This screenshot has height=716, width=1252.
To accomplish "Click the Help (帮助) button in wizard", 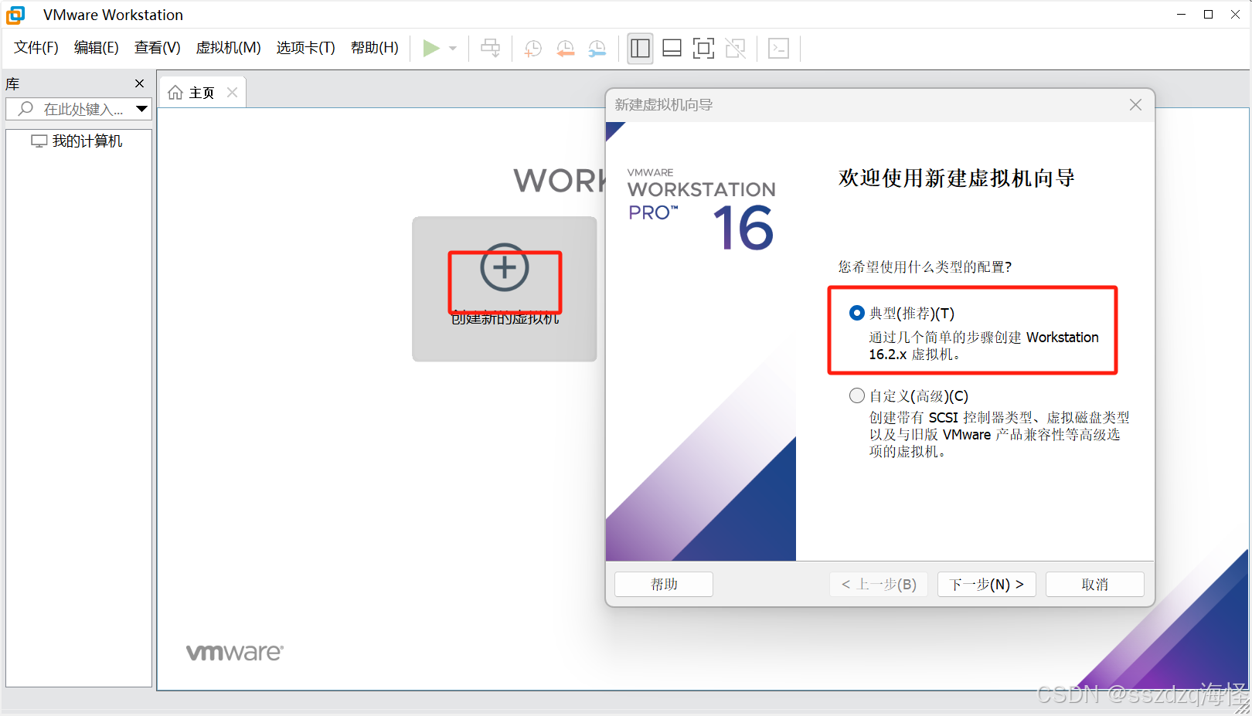I will click(x=664, y=584).
